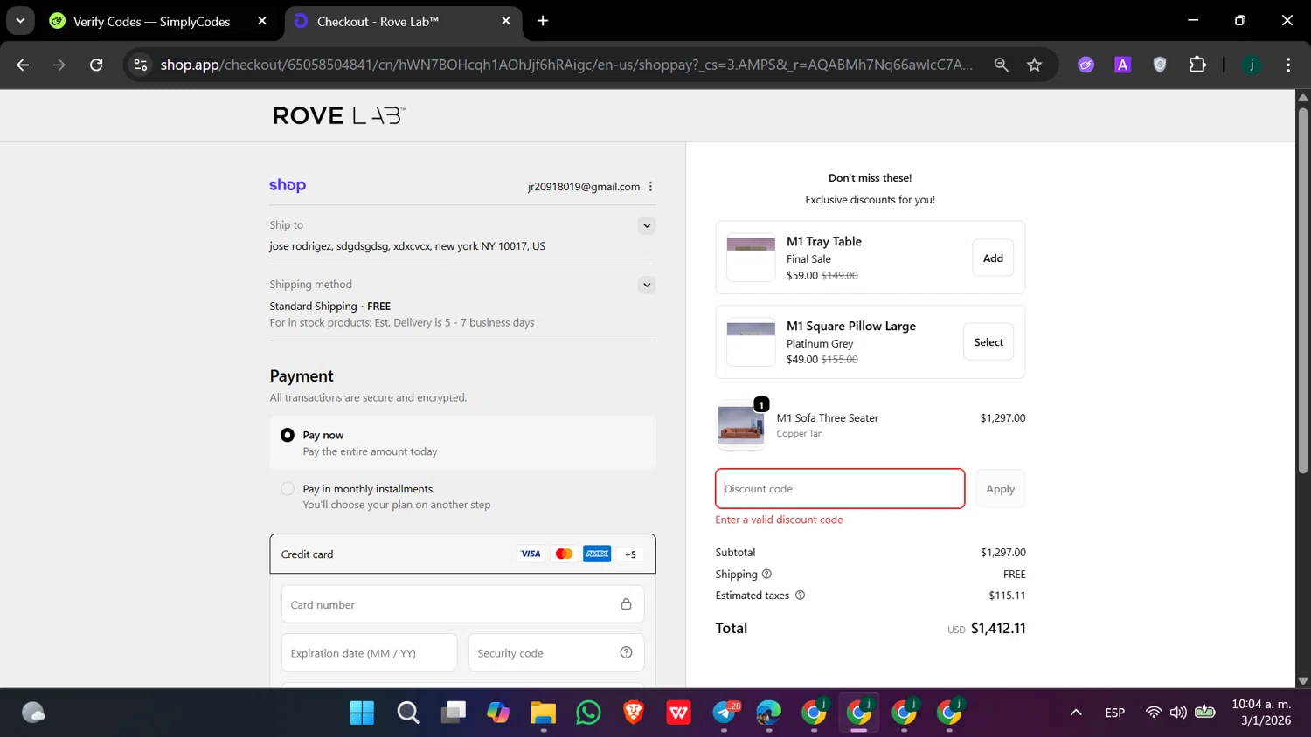
Task: Click the email jr20918019@gmail.com
Action: point(584,187)
